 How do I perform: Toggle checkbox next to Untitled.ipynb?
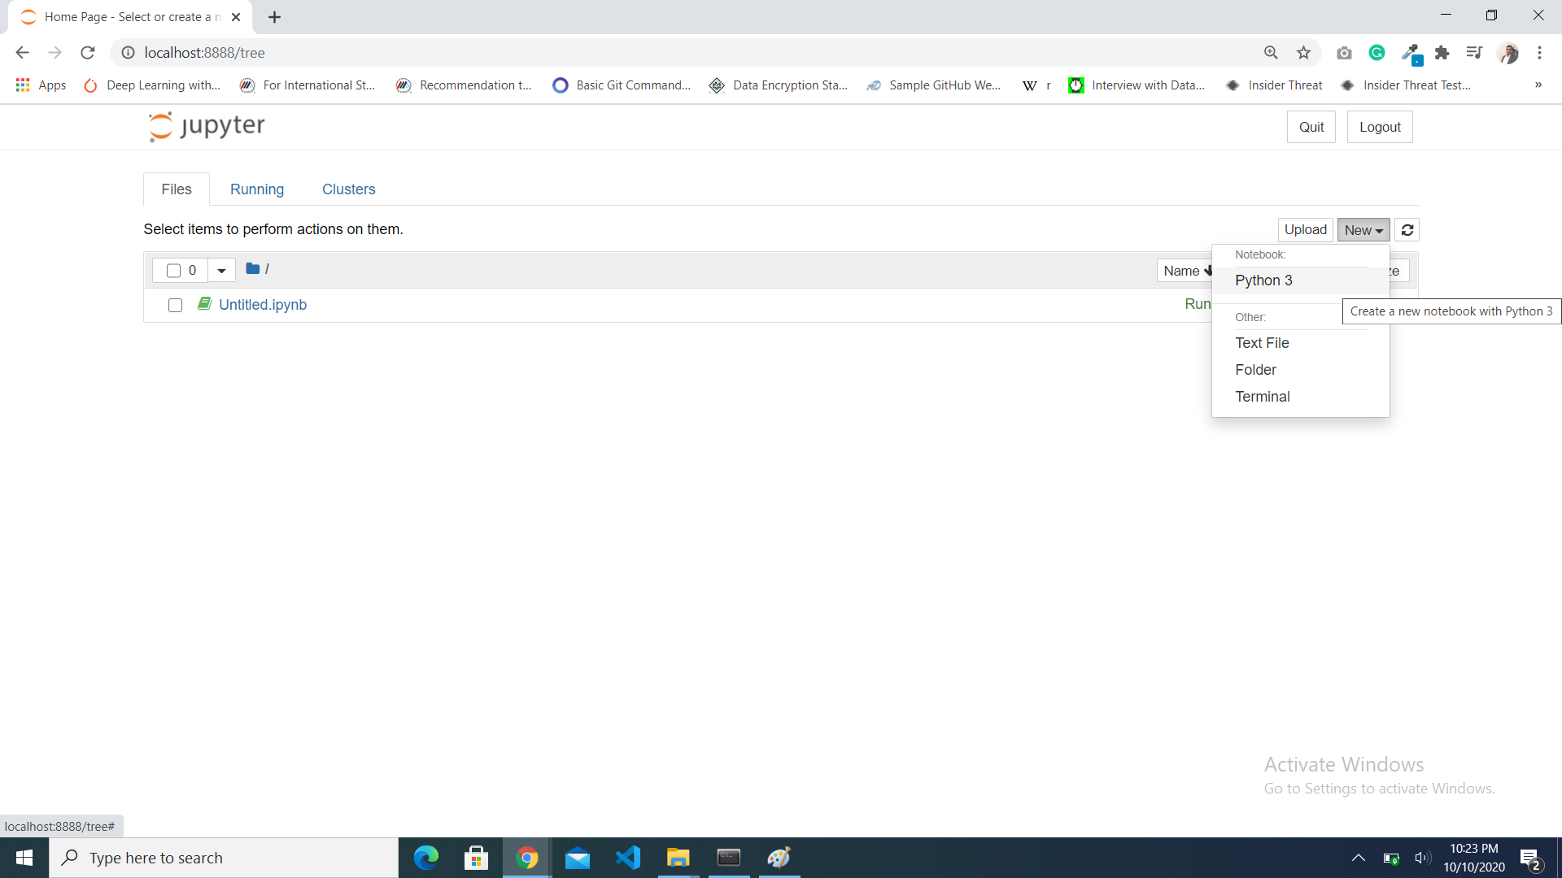tap(175, 305)
